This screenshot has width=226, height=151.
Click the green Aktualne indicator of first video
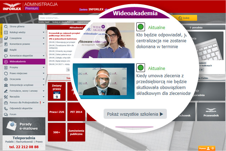click(140, 27)
